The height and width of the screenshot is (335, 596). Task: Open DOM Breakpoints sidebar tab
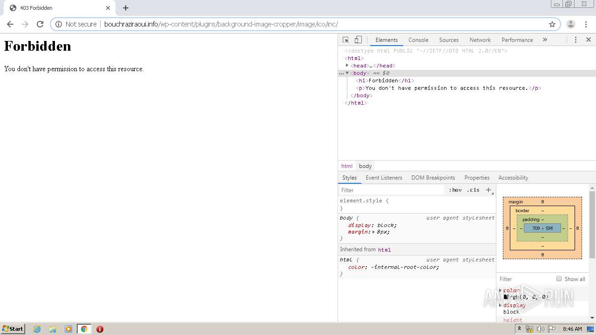pyautogui.click(x=433, y=178)
